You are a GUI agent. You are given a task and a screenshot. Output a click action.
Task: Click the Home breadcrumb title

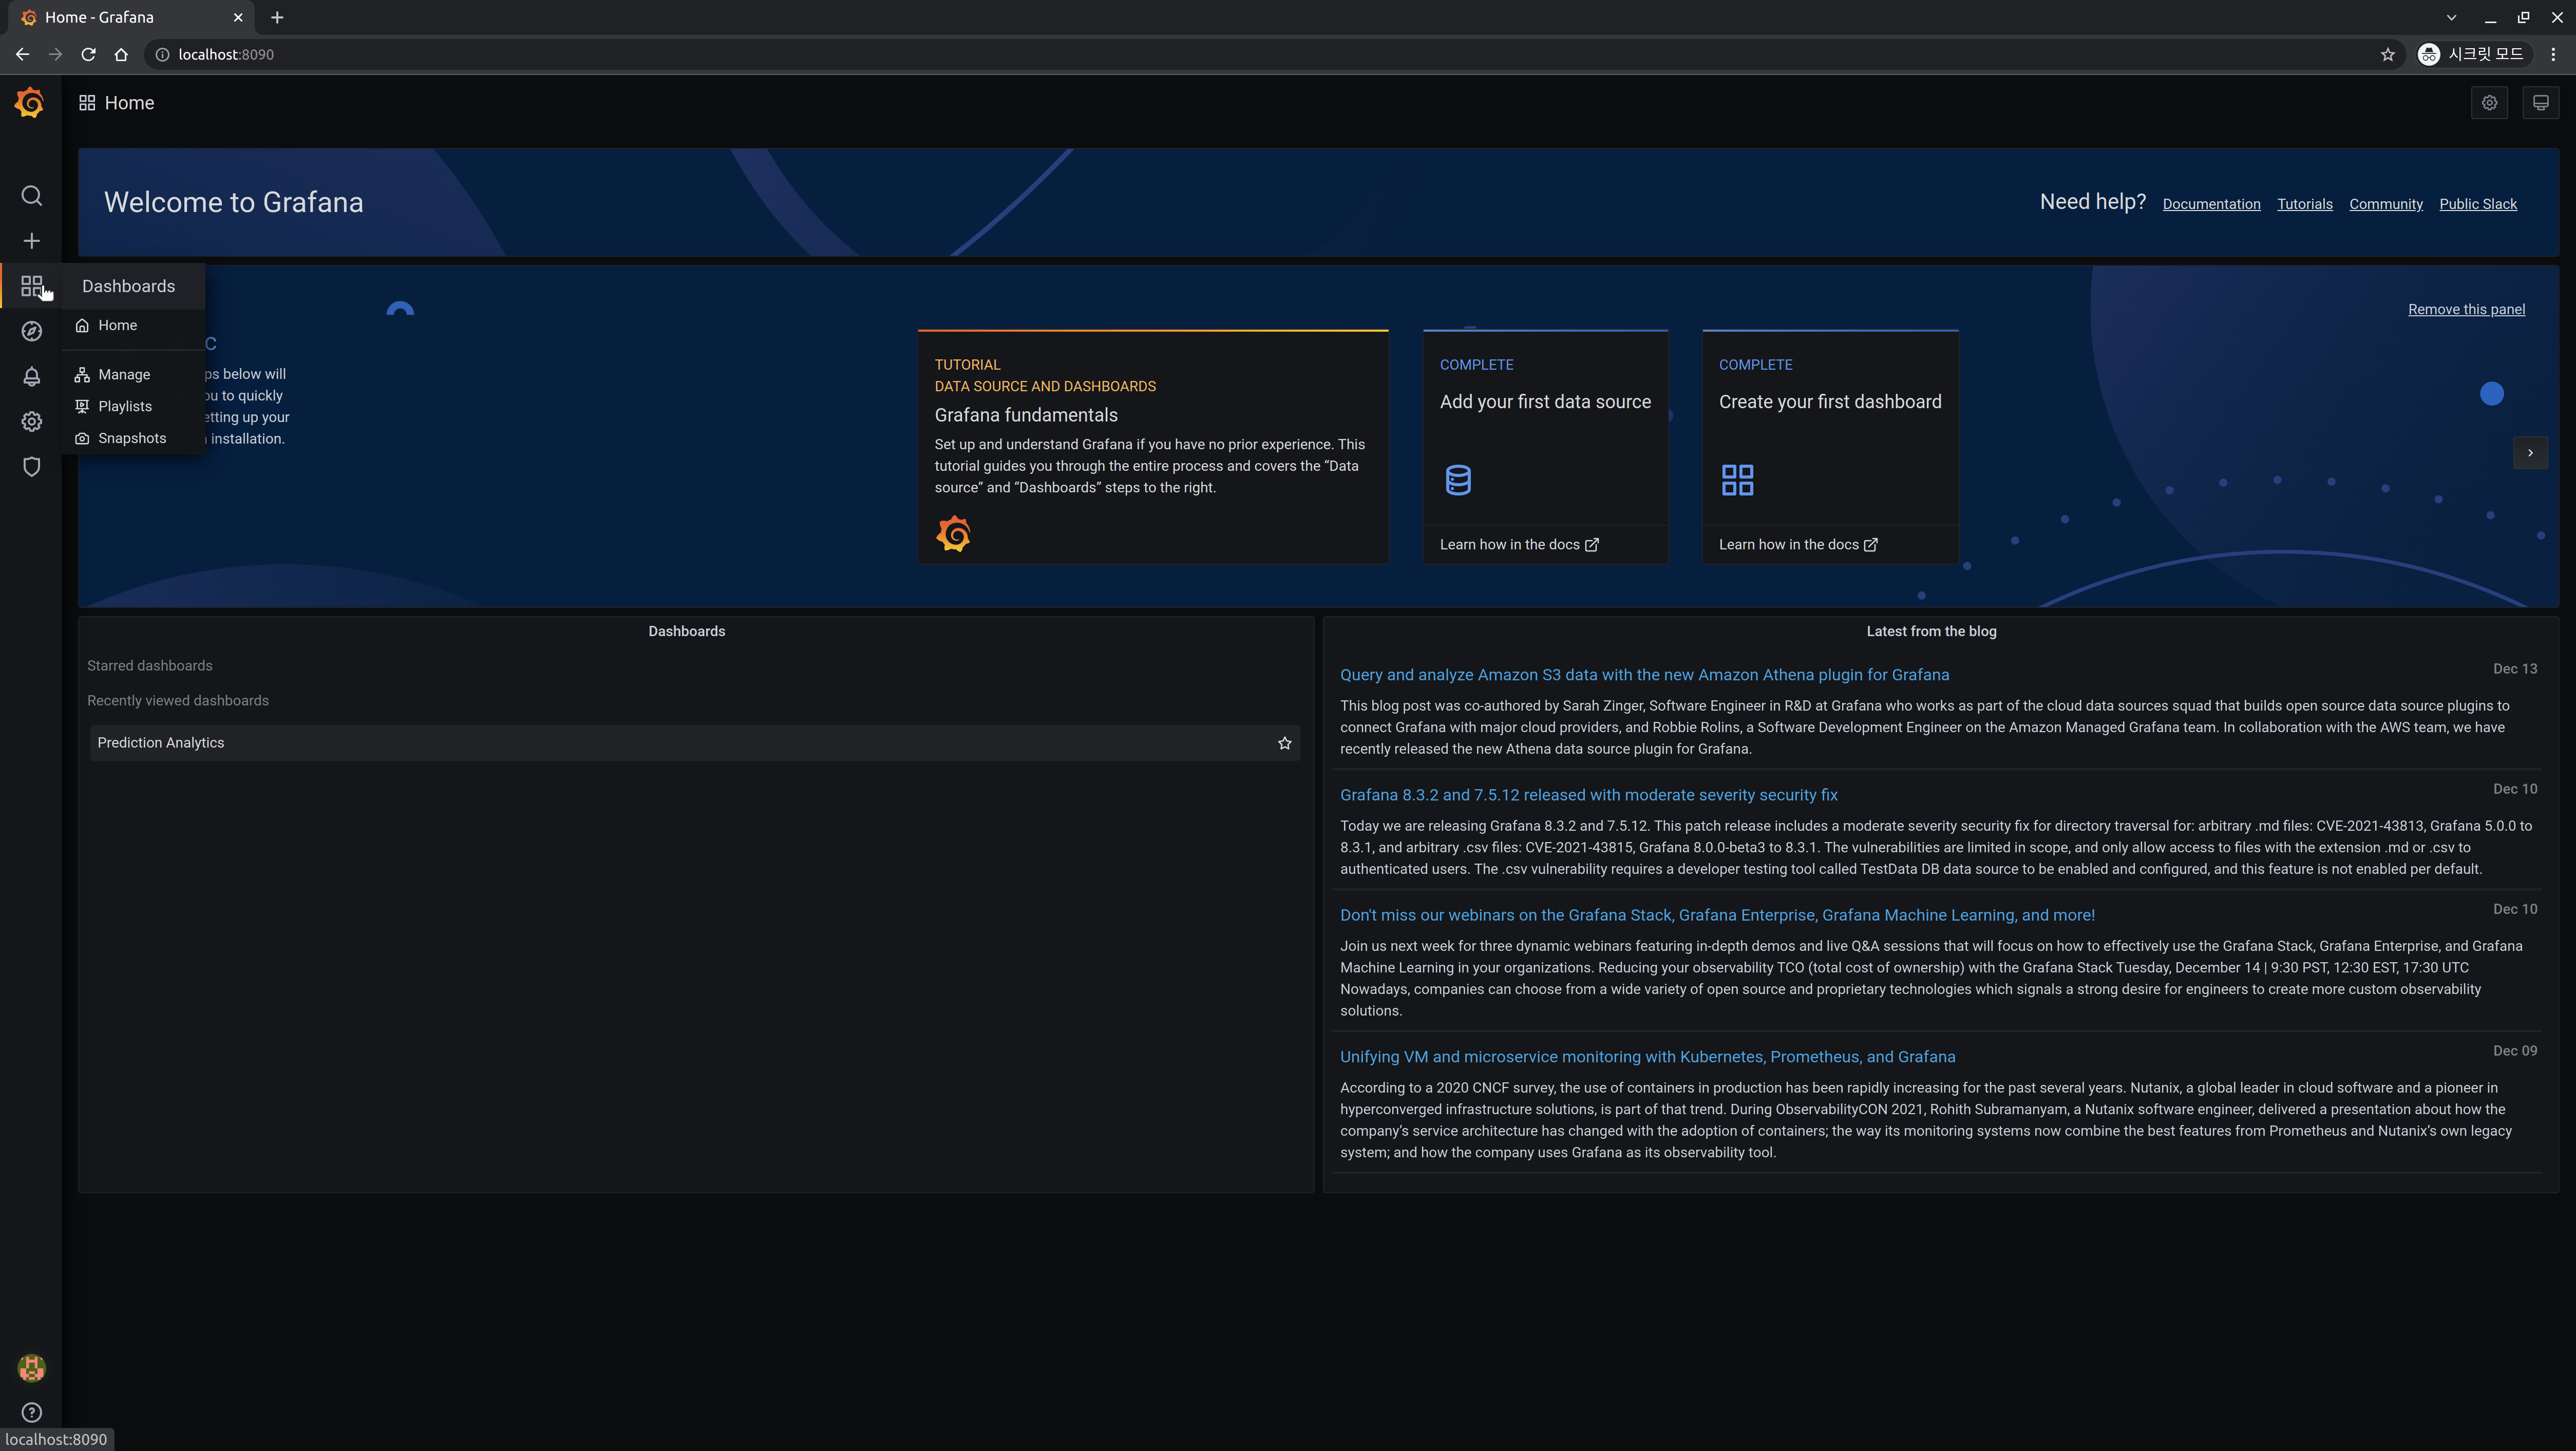pos(129,103)
